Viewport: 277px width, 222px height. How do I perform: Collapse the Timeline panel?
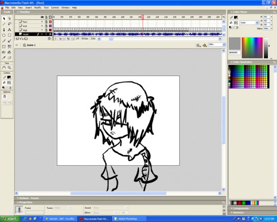click(18, 12)
